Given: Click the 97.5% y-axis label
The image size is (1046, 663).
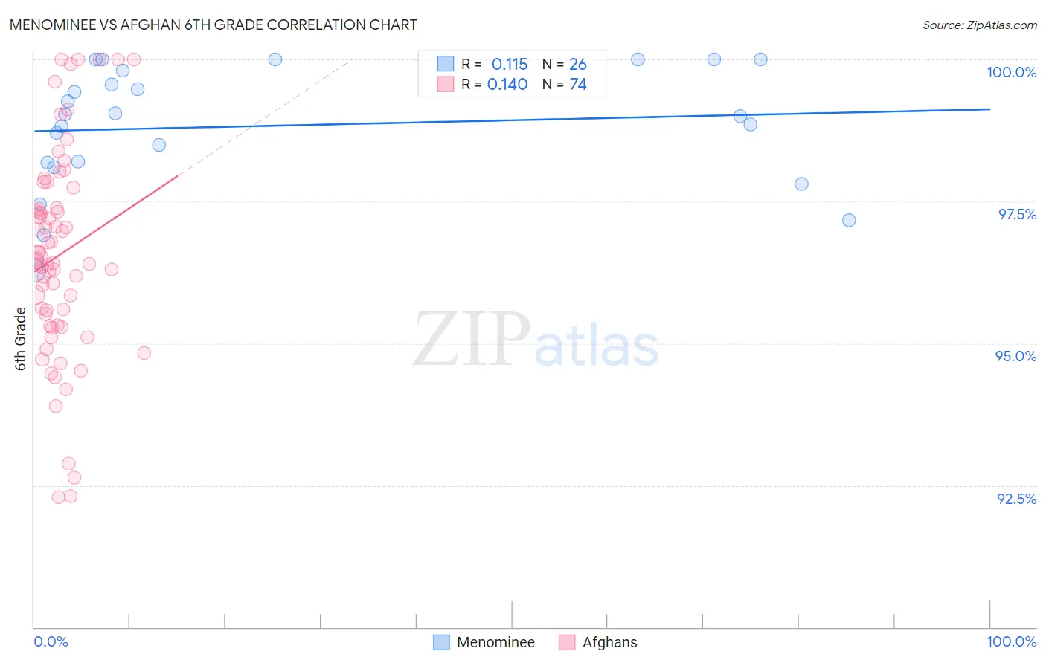Looking at the screenshot, I should 1017,214.
